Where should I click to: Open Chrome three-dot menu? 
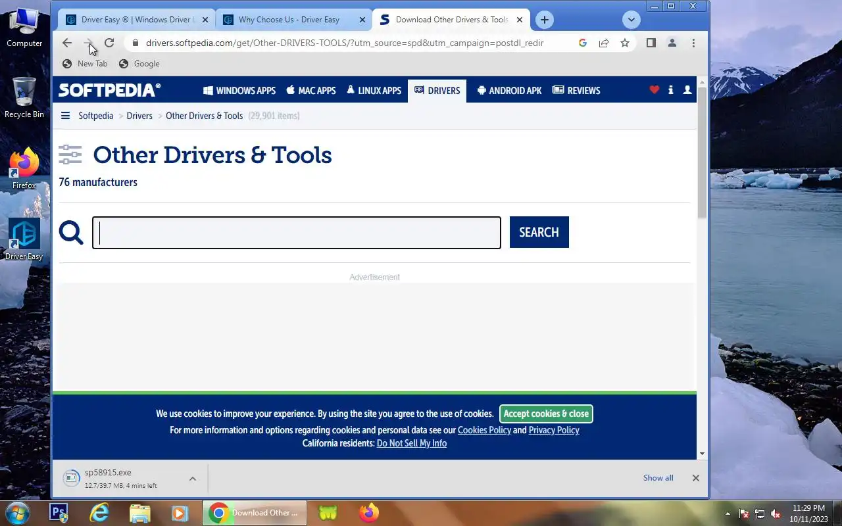tap(693, 43)
